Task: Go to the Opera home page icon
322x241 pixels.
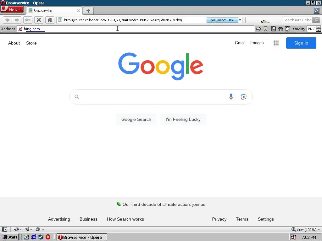Action: point(50,20)
